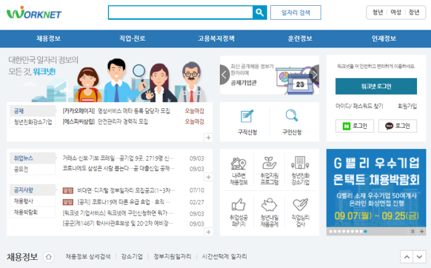This screenshot has height=268, width=431.
Task: Open 에스피씨삼립 안전관리자 job posting
Action: click(x=105, y=121)
